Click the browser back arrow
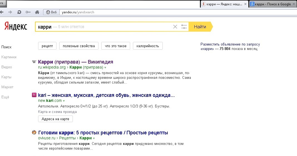The width and height of the screenshot is (297, 156). 2,12
